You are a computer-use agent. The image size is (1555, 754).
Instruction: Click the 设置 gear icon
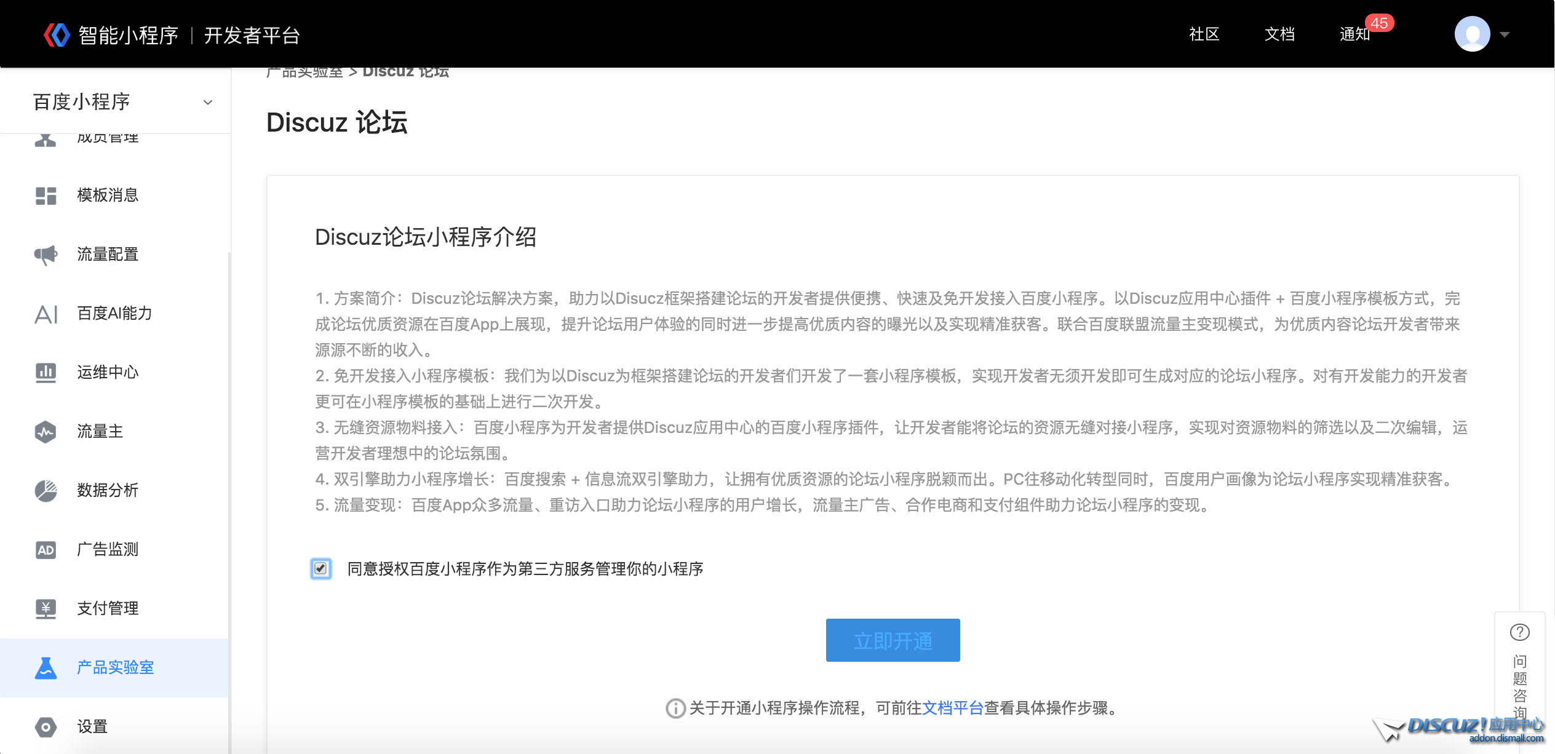pos(46,727)
